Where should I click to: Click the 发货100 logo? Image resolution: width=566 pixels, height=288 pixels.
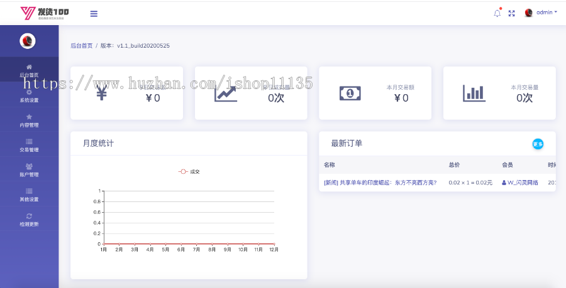pos(45,13)
